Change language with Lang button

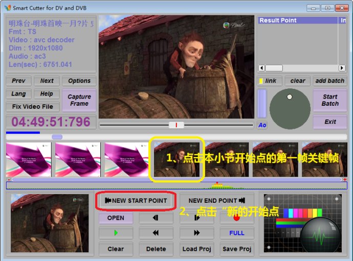(x=18, y=94)
